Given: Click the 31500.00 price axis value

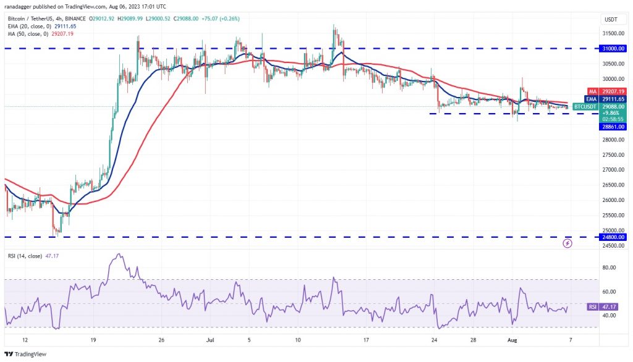Looking at the screenshot, I should (x=613, y=33).
